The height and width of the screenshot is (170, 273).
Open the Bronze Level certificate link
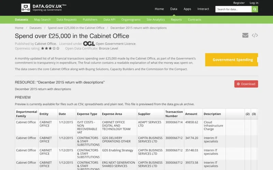pyautogui.click(x=108, y=48)
